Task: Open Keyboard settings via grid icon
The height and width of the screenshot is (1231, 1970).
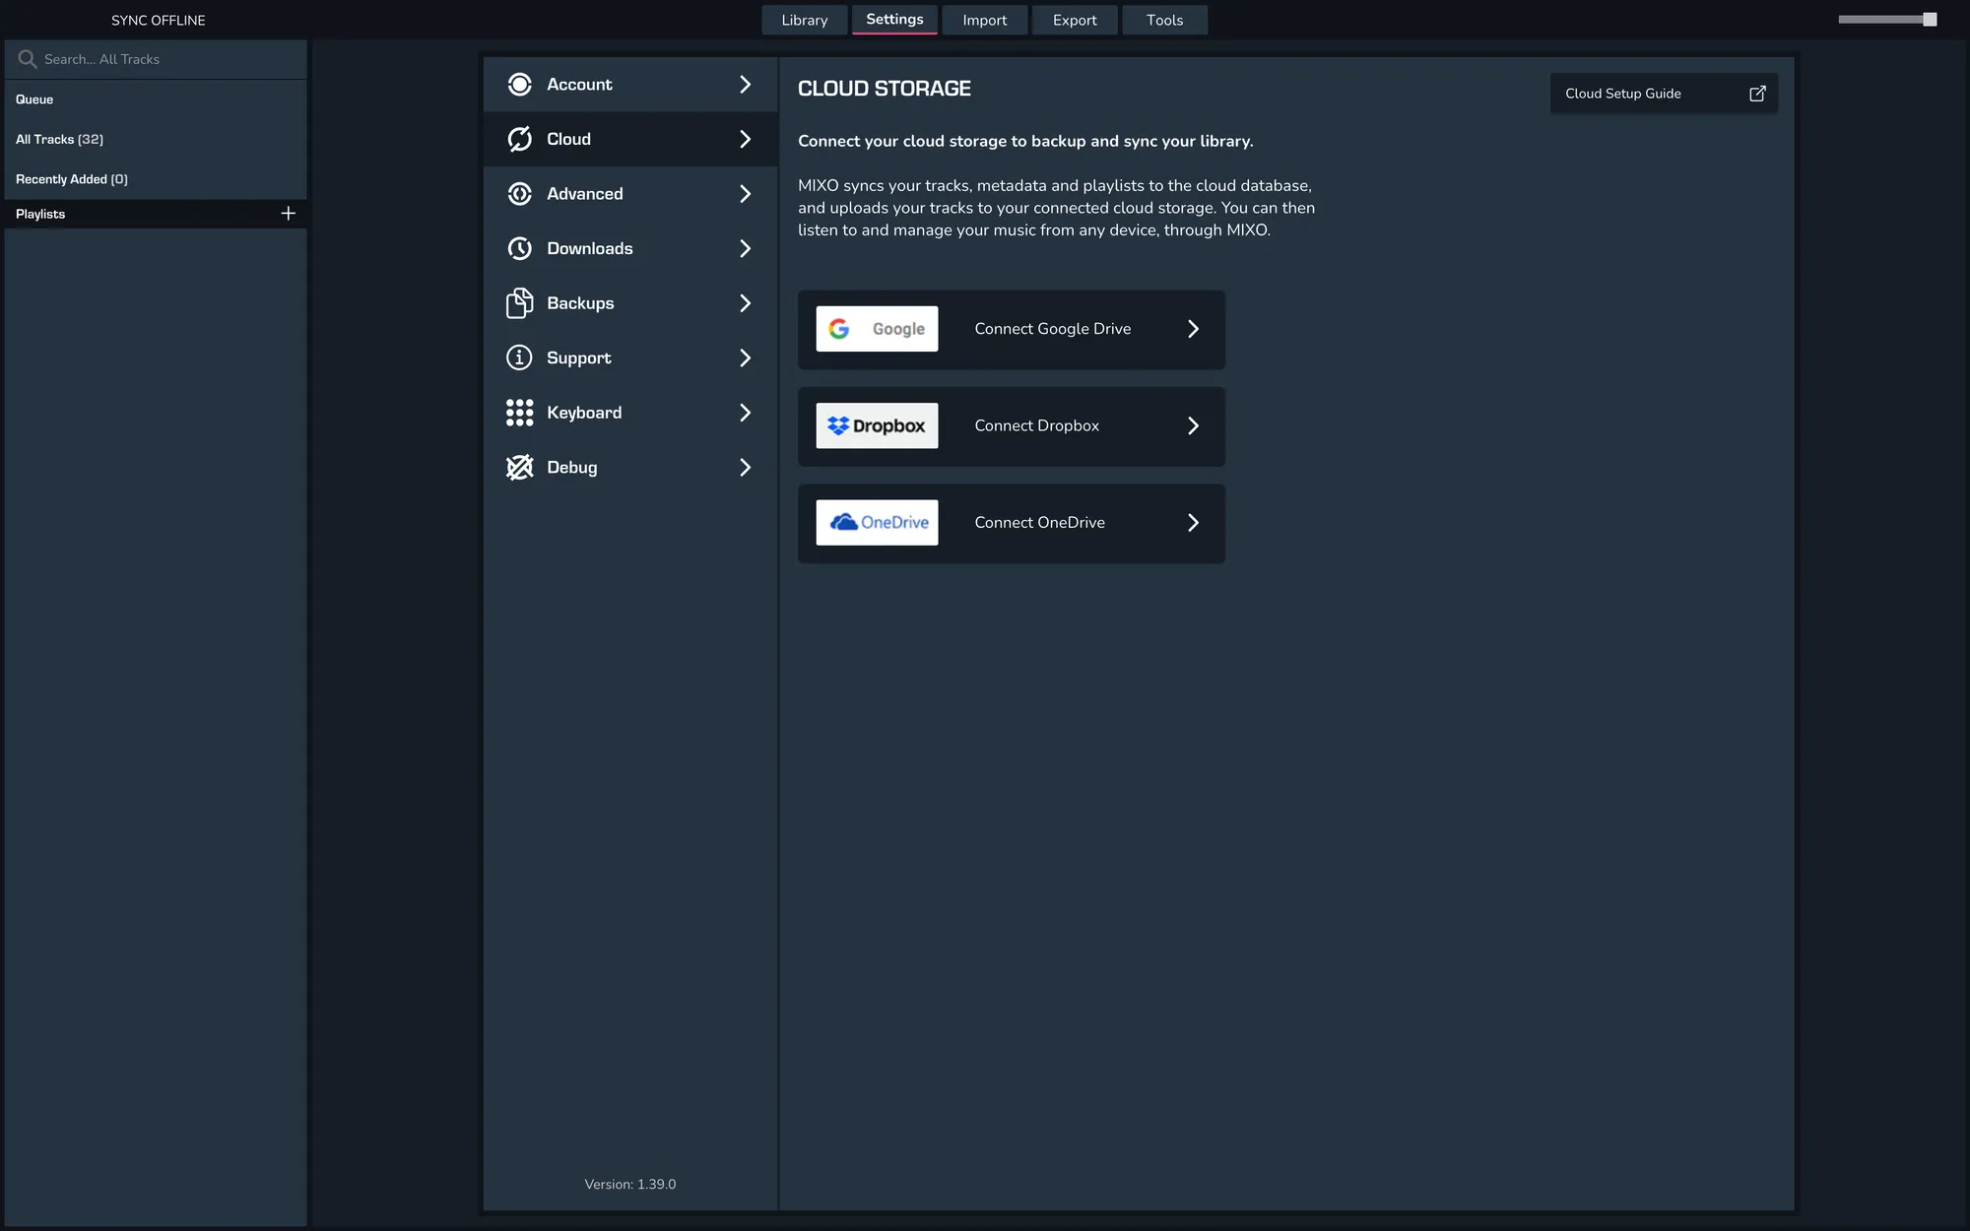Action: [519, 413]
